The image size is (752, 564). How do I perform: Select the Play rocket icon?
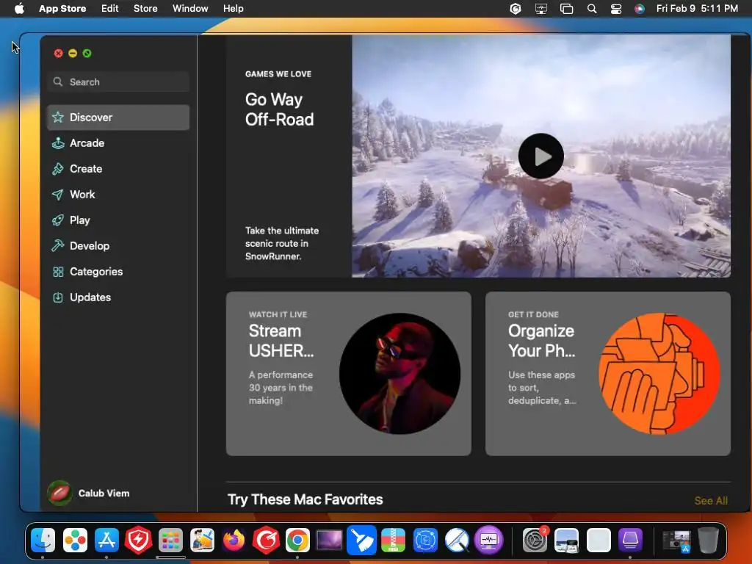tap(58, 220)
